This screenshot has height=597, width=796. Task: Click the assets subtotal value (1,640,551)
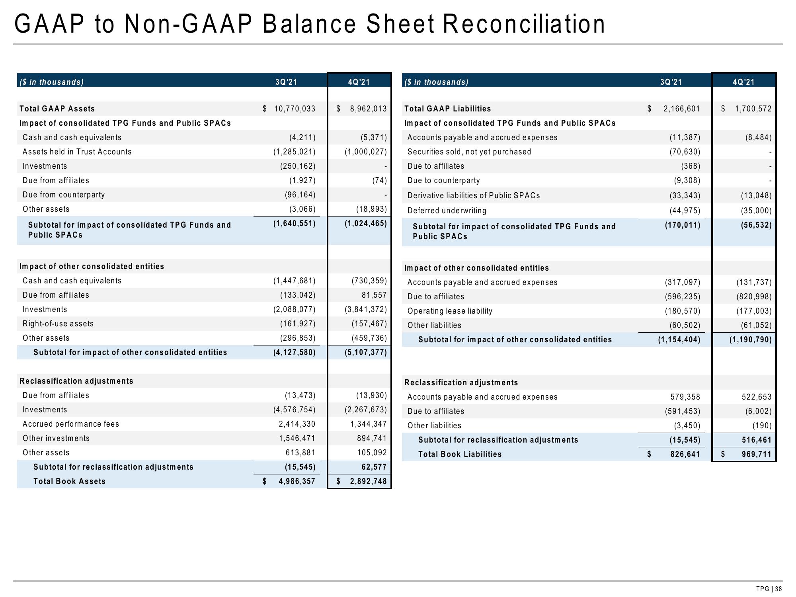[x=294, y=223]
